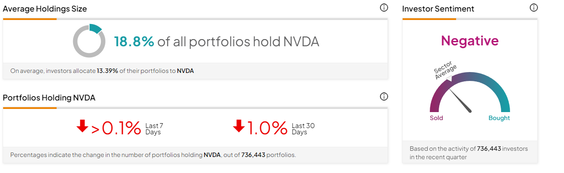Show info for Investor Sentiment panel
The image size is (564, 173).
coord(534,8)
